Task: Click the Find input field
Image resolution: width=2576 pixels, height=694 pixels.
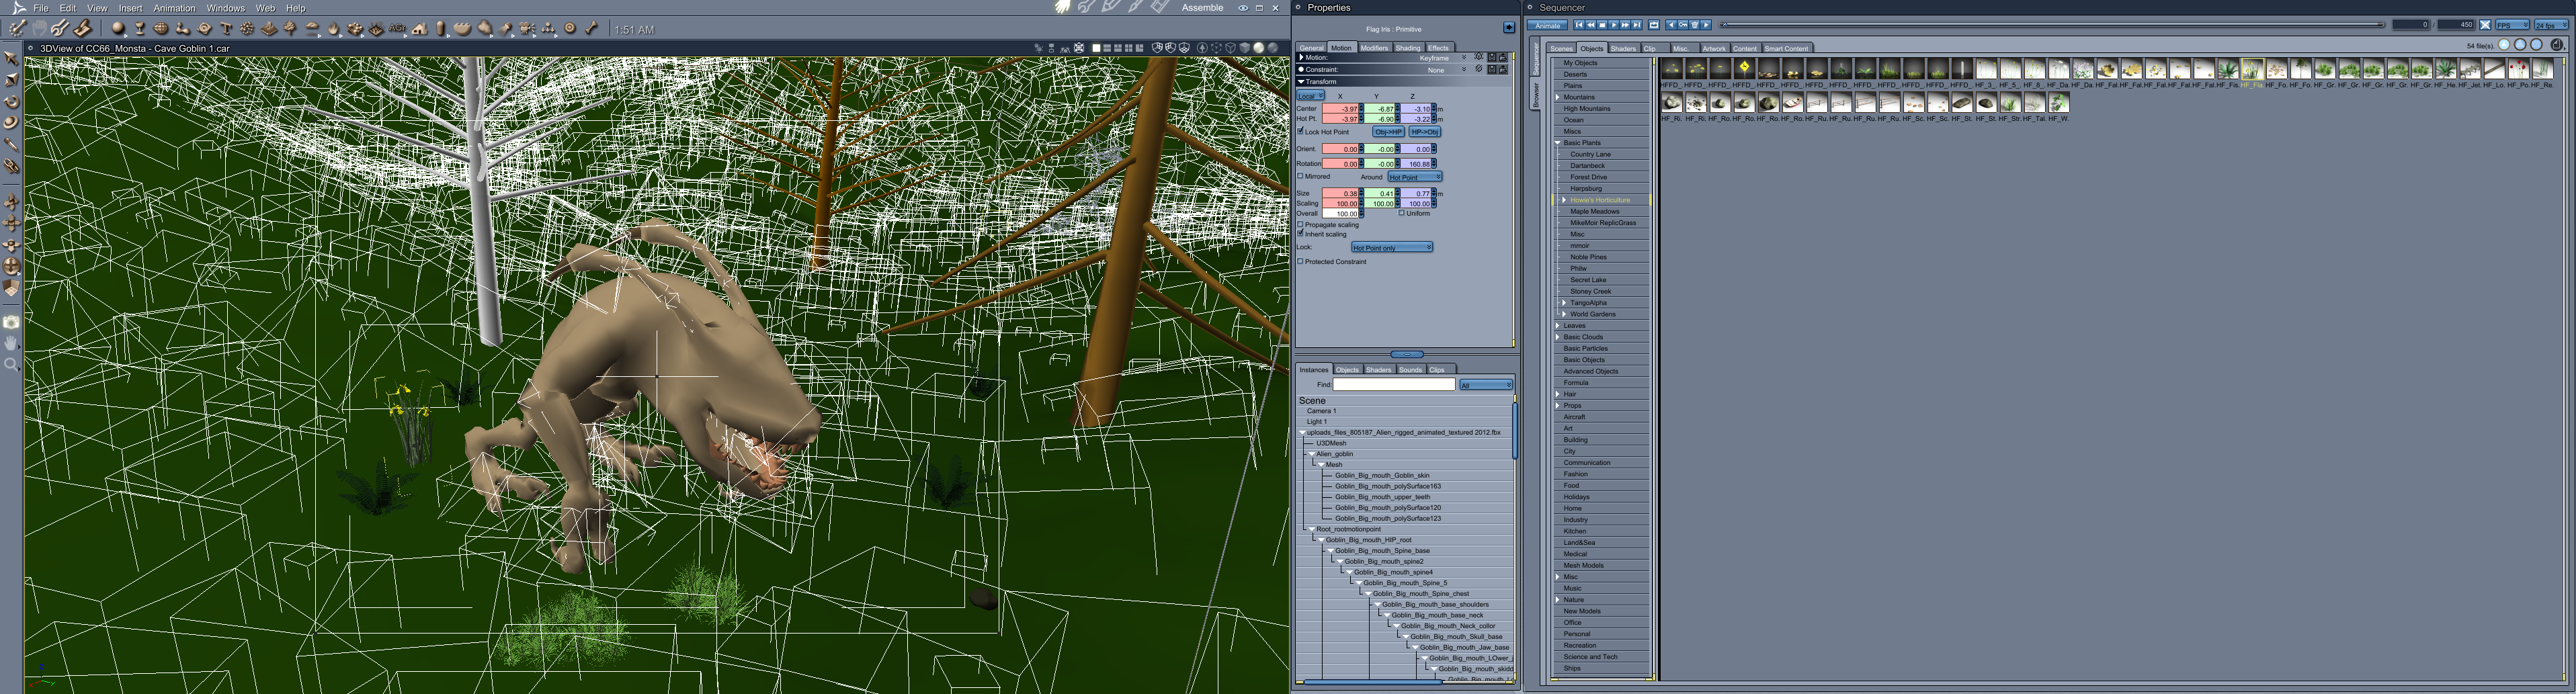Action: pyautogui.click(x=1394, y=384)
